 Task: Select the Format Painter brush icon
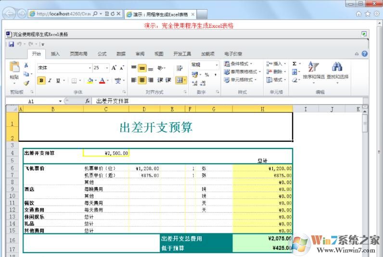[26, 83]
